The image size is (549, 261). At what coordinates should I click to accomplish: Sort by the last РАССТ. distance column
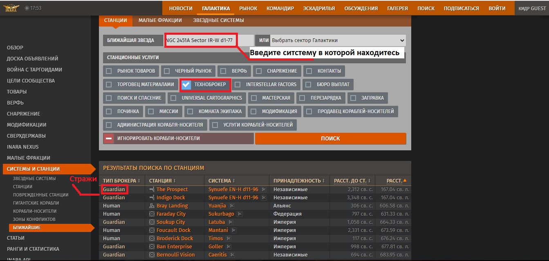(397, 181)
